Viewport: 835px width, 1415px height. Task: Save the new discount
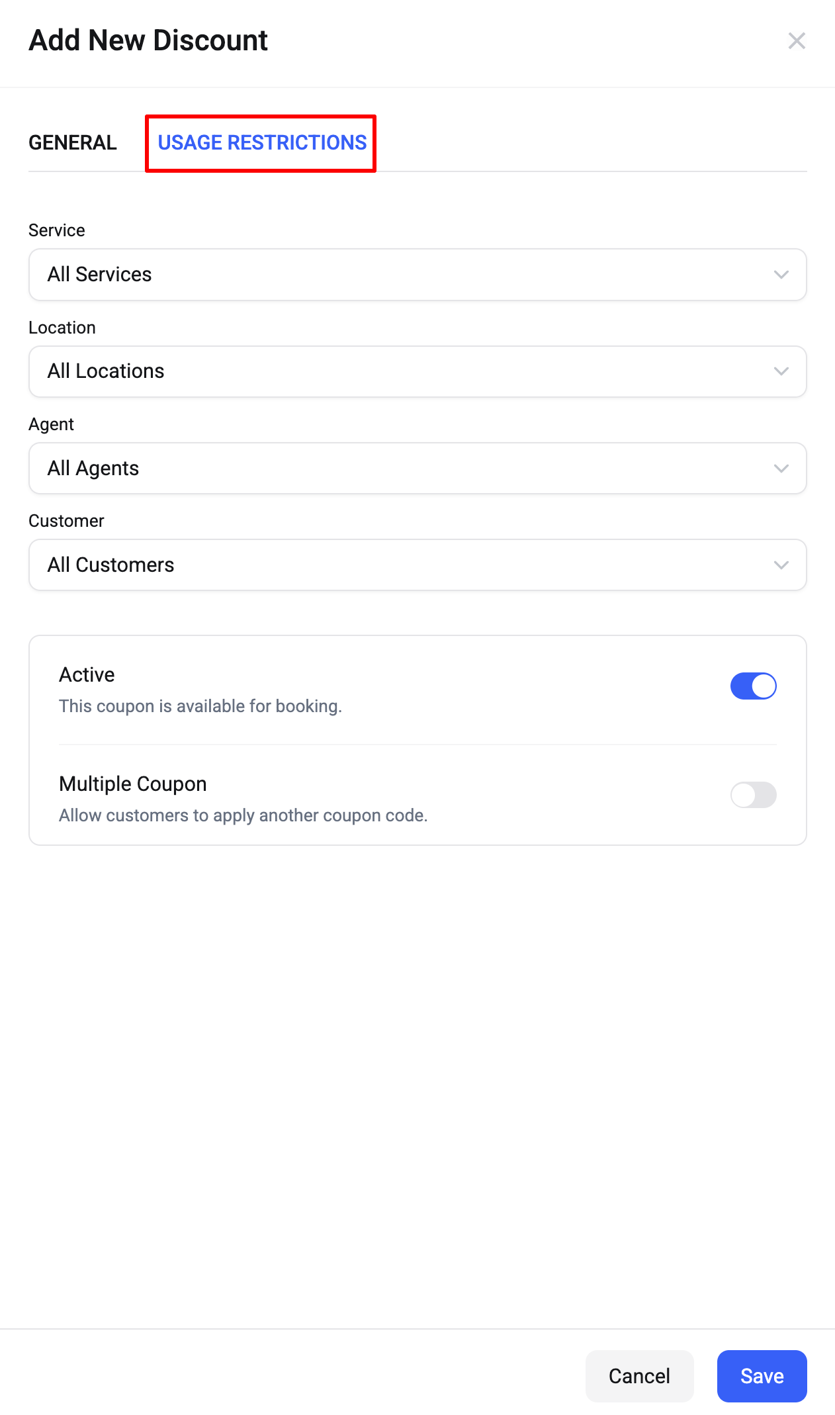762,1376
